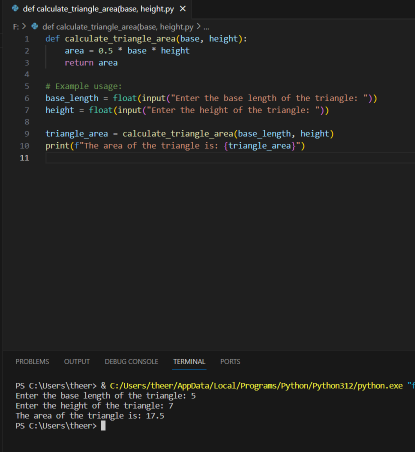415x452 pixels.
Task: Focus the terminal prompt cursor block
Action: click(103, 425)
